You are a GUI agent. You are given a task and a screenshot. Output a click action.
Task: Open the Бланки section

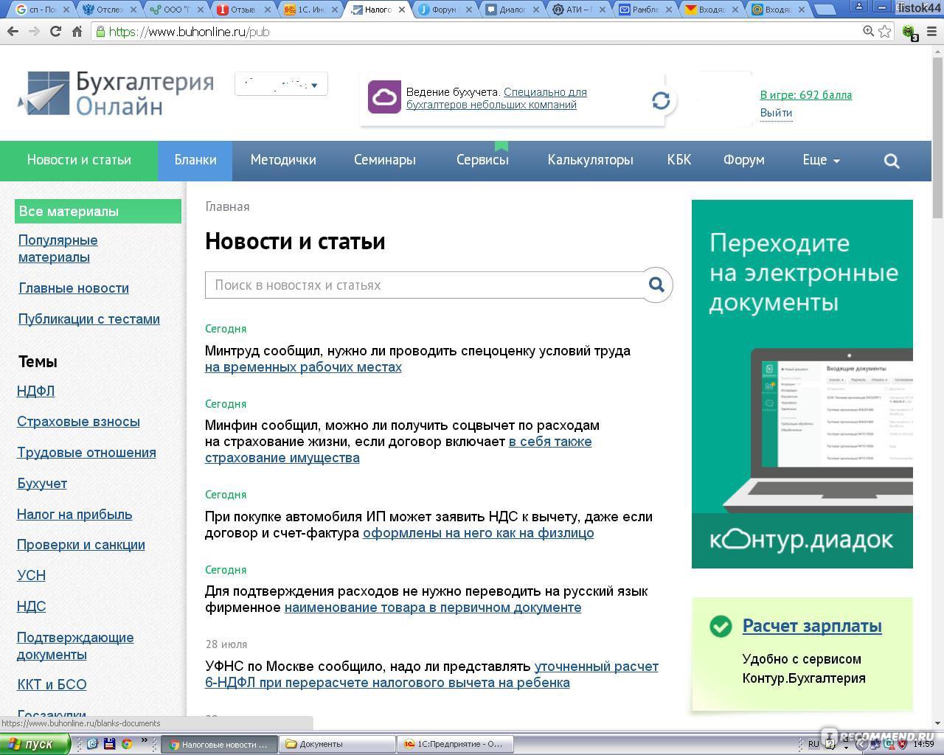point(195,160)
